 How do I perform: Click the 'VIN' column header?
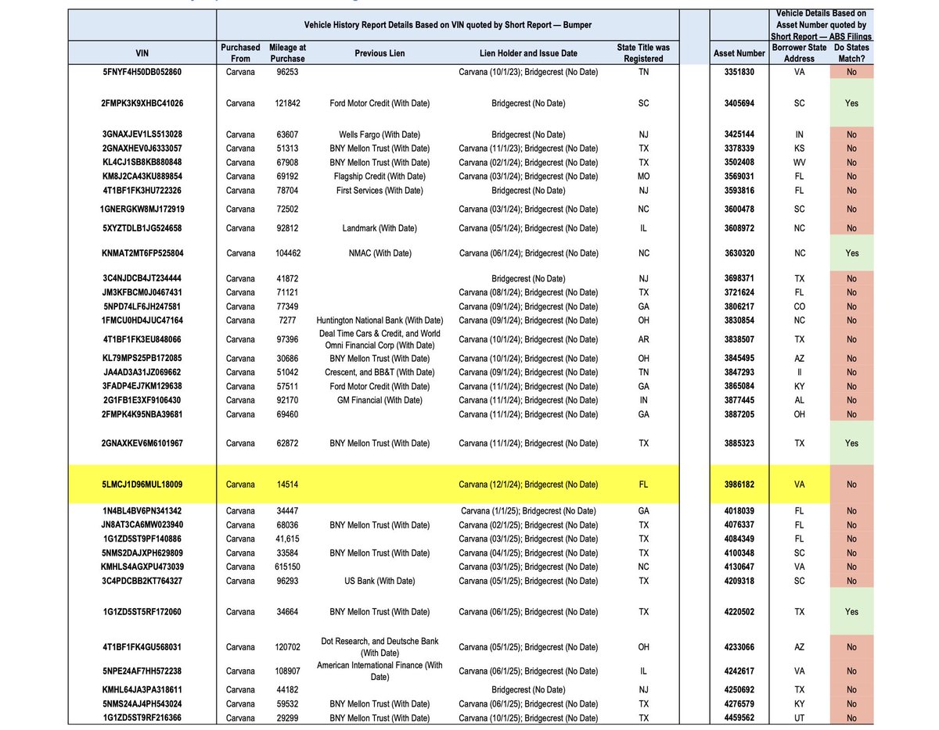142,53
